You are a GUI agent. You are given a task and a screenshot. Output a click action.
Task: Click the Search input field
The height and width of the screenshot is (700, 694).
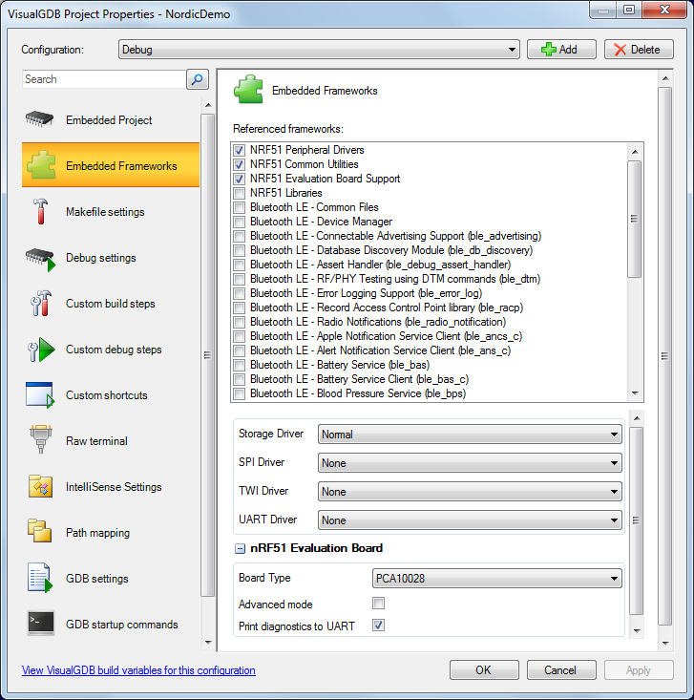click(x=103, y=79)
